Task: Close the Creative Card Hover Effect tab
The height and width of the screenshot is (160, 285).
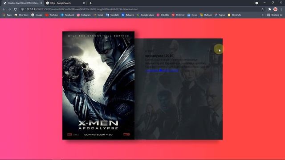Action: pos(41,3)
